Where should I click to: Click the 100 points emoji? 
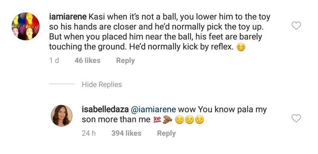157,120
